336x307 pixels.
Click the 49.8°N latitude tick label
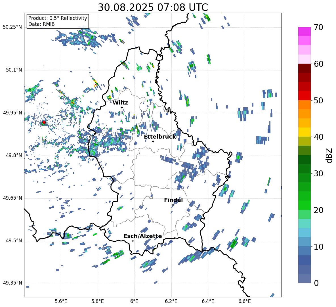(x=14, y=155)
